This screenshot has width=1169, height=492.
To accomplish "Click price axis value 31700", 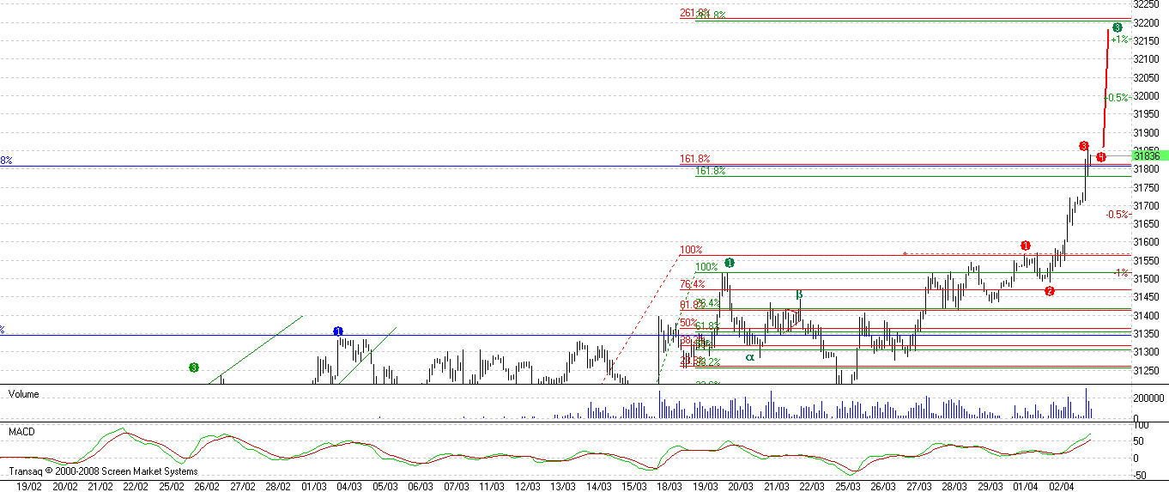I will click(1148, 205).
